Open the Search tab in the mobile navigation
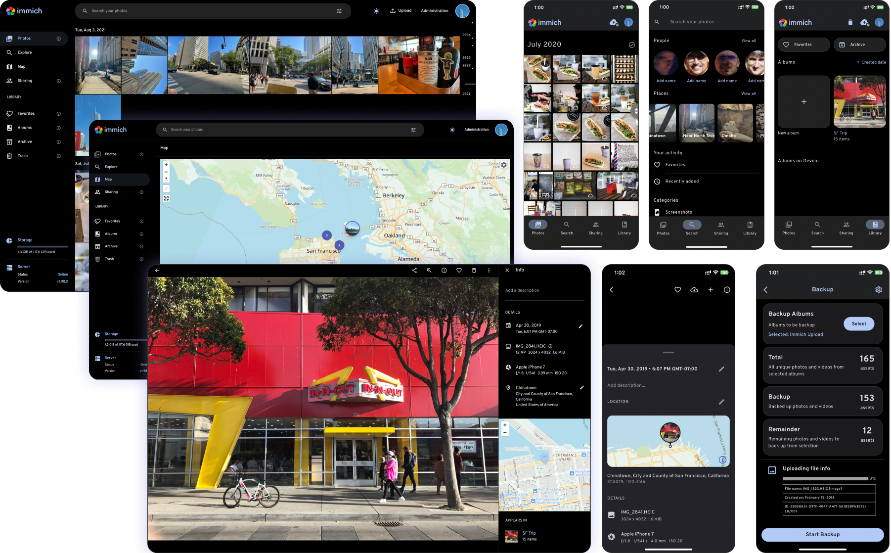Viewport: 891px width, 553px height. pyautogui.click(x=567, y=229)
